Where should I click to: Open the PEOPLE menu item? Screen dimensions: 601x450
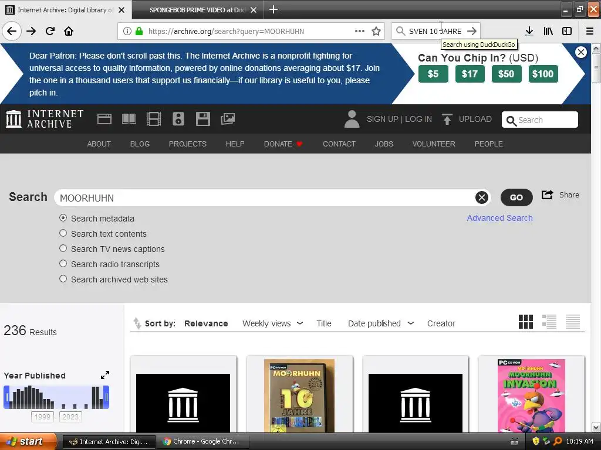pos(489,144)
